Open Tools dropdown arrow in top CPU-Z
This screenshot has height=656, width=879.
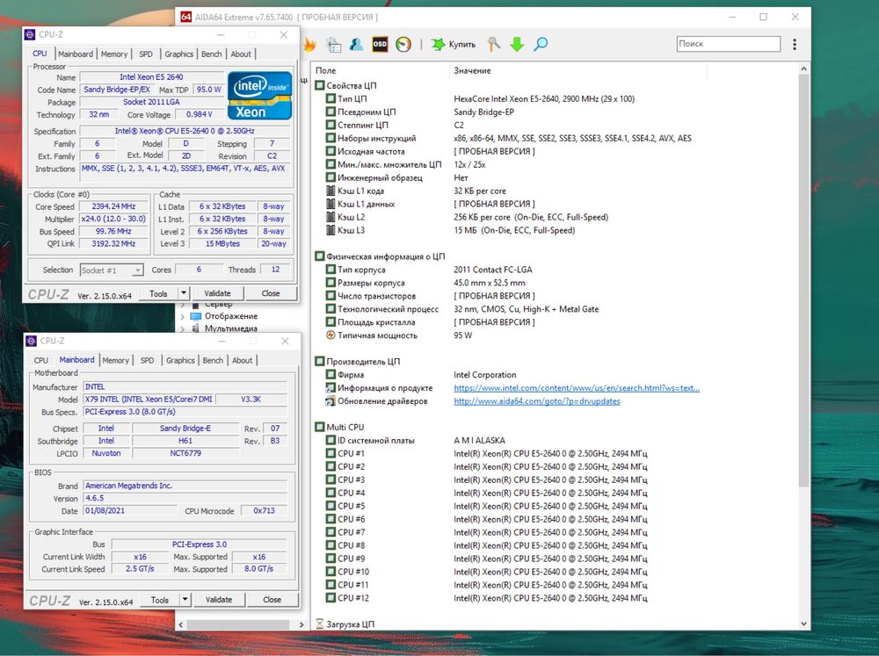point(184,293)
